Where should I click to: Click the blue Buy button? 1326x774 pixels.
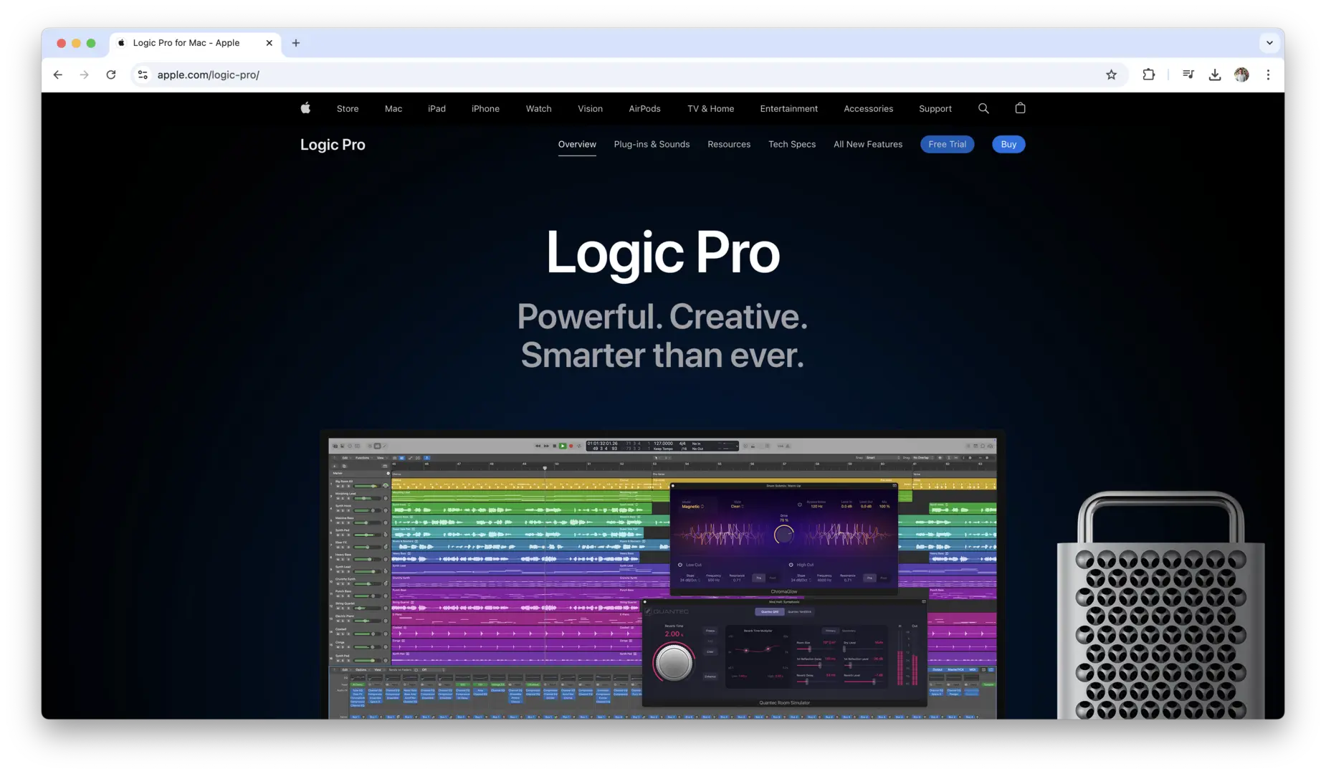(x=1008, y=144)
